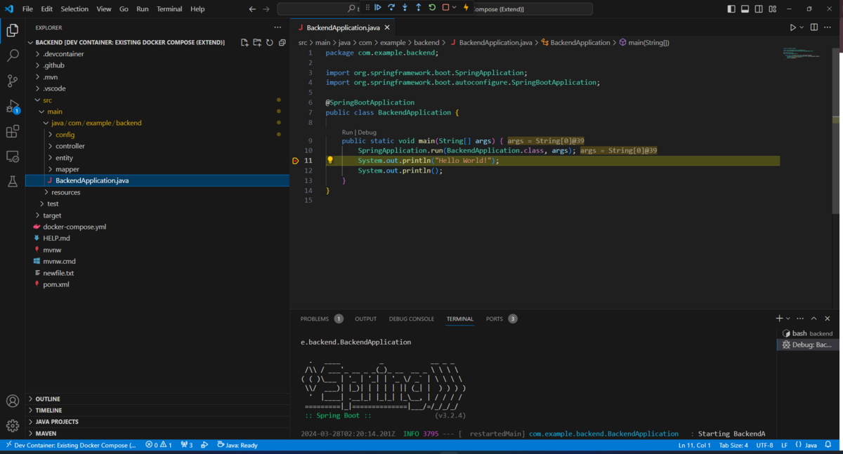Open the Source Control view

click(13, 81)
